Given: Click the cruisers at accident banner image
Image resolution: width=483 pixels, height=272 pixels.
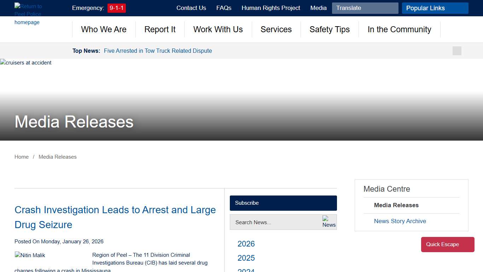Looking at the screenshot, I should coord(25,63).
